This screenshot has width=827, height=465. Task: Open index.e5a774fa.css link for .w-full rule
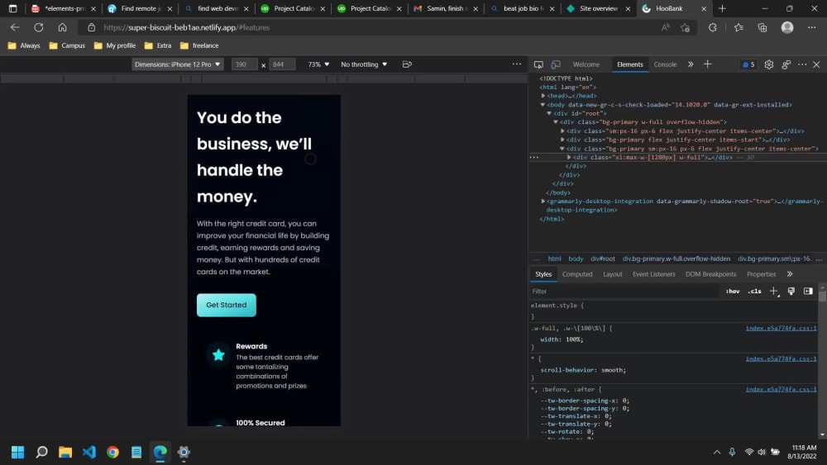781,328
